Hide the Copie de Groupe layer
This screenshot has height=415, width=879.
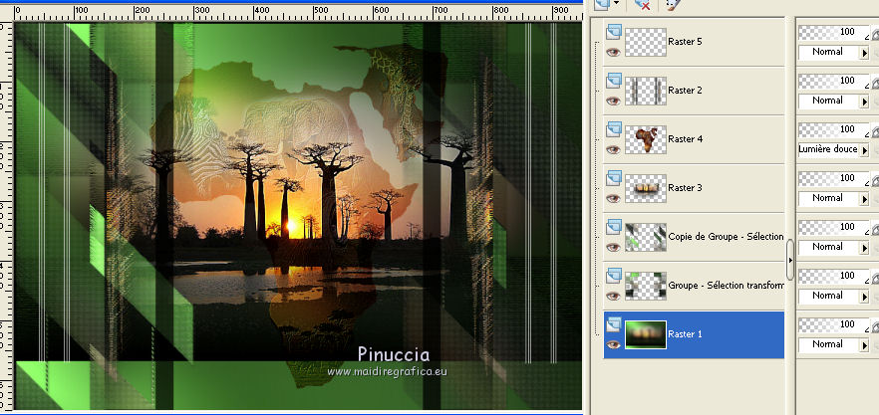[x=613, y=247]
